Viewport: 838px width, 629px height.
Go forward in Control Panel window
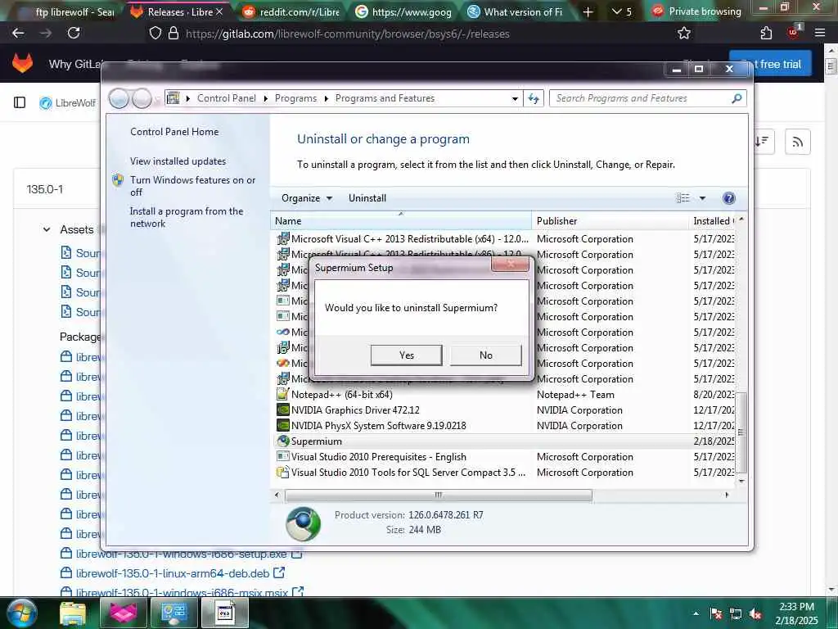coord(142,98)
